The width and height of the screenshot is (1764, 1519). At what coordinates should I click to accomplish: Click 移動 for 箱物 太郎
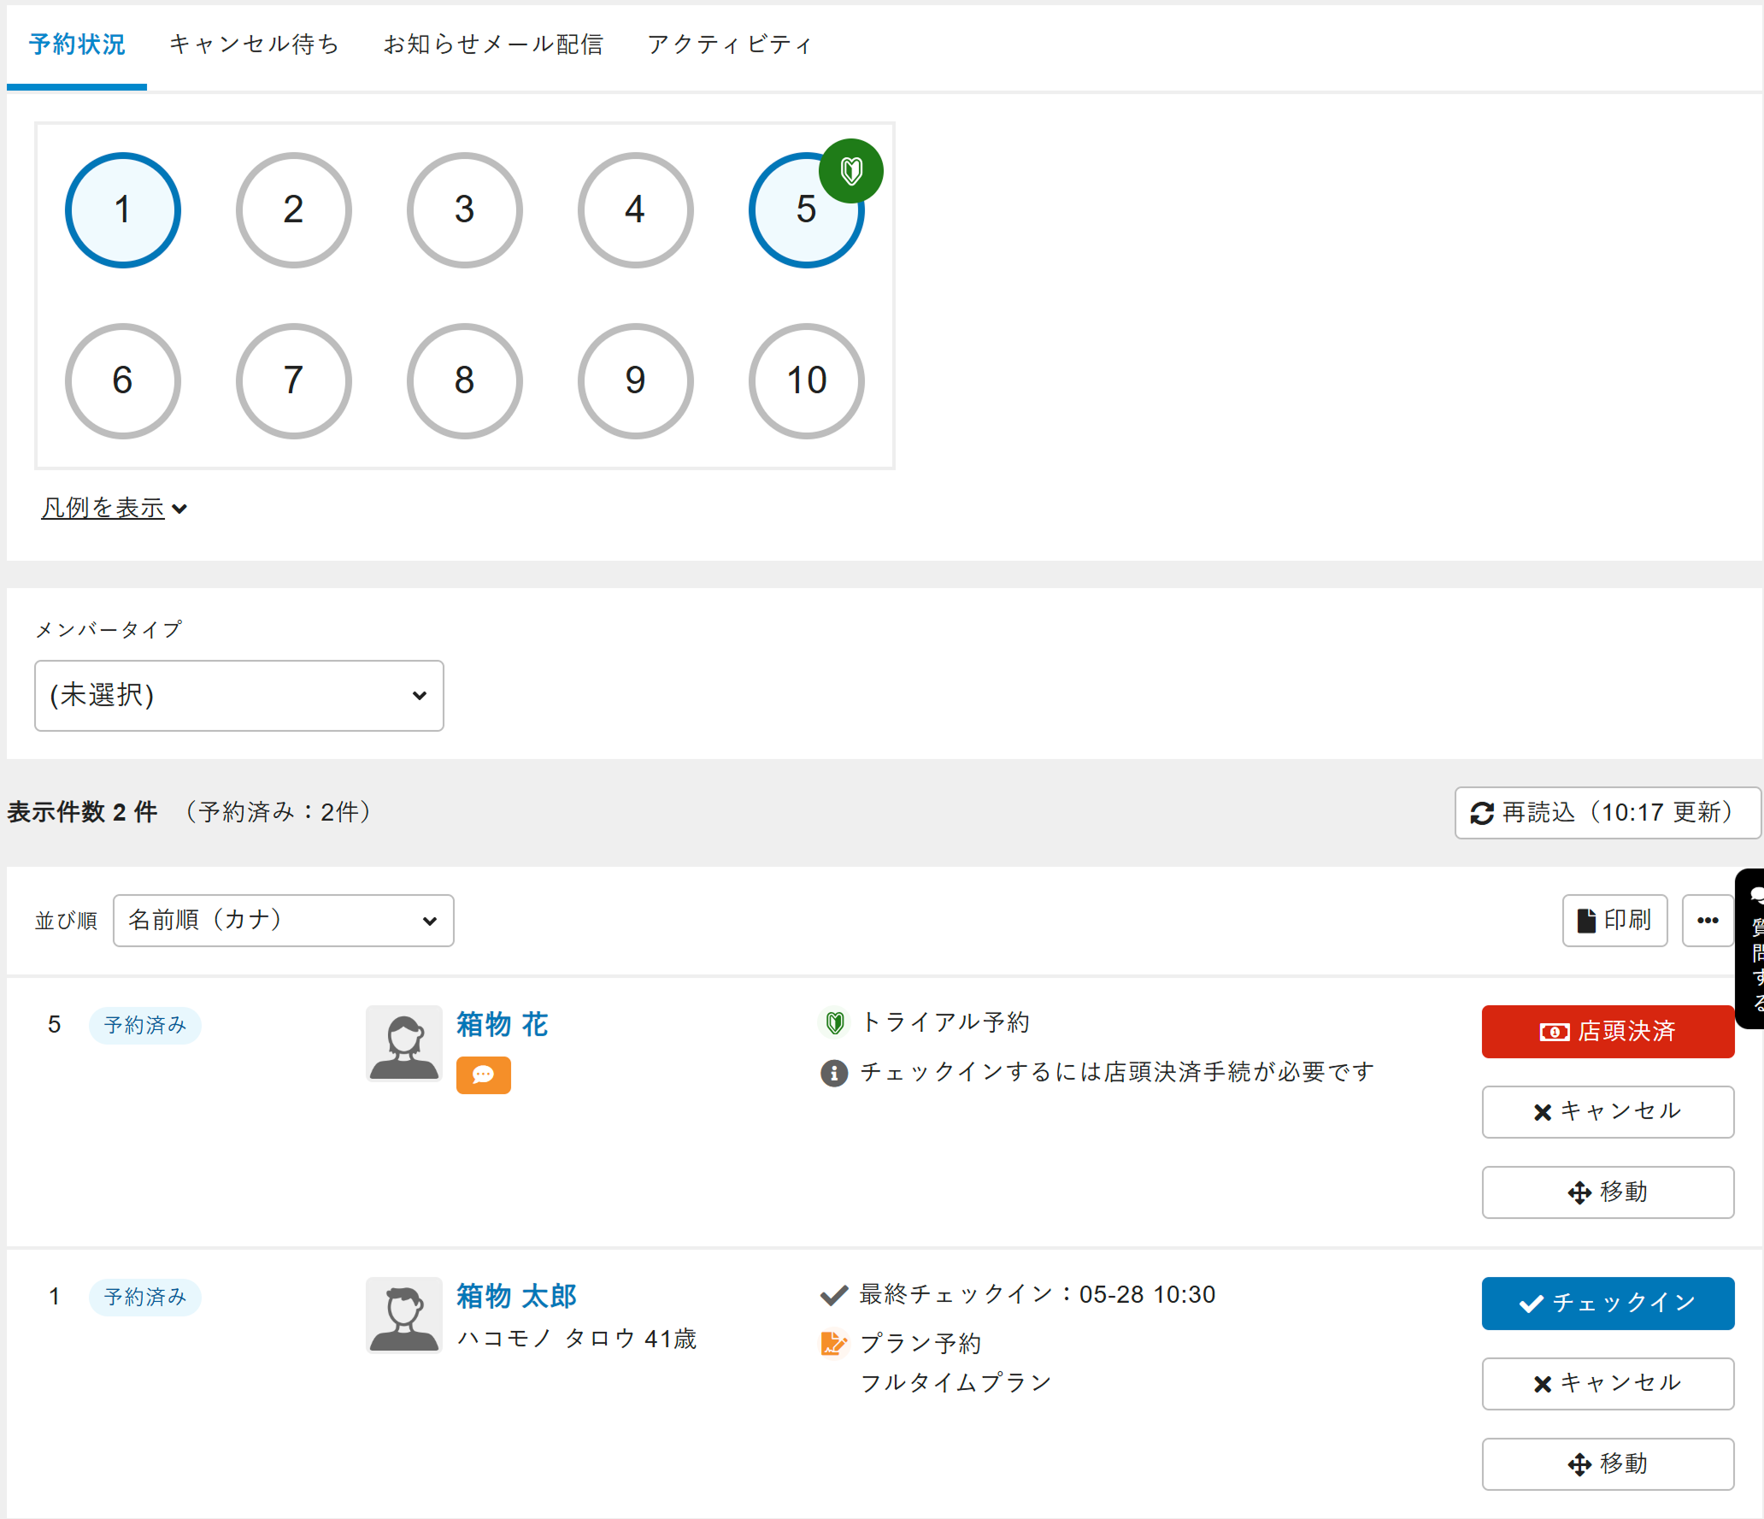tap(1608, 1464)
